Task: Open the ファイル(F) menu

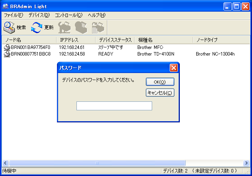Action: 14,15
